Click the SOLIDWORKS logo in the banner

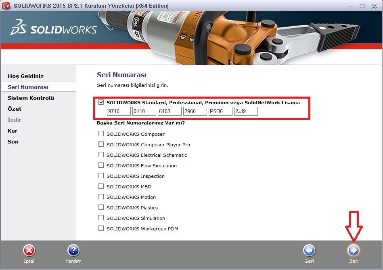[54, 27]
